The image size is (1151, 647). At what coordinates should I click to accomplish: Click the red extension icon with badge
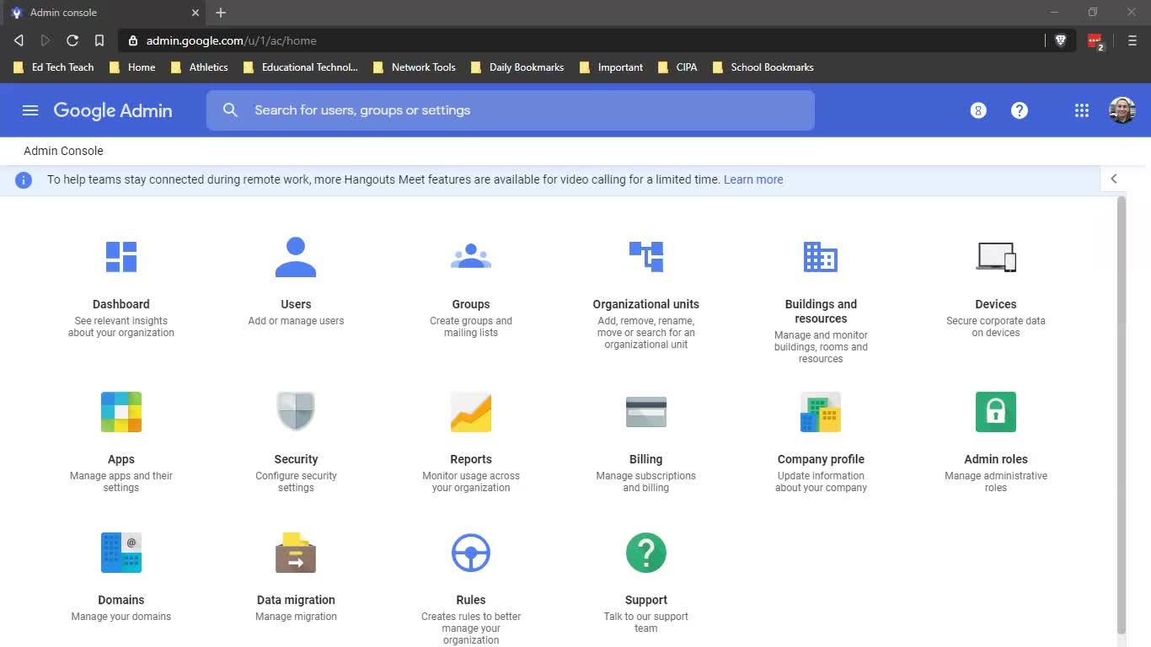1095,40
